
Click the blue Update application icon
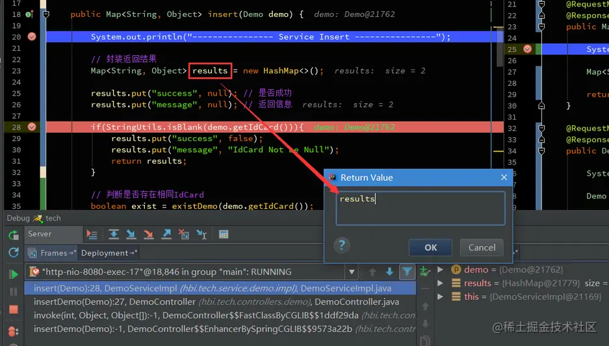coord(14,253)
